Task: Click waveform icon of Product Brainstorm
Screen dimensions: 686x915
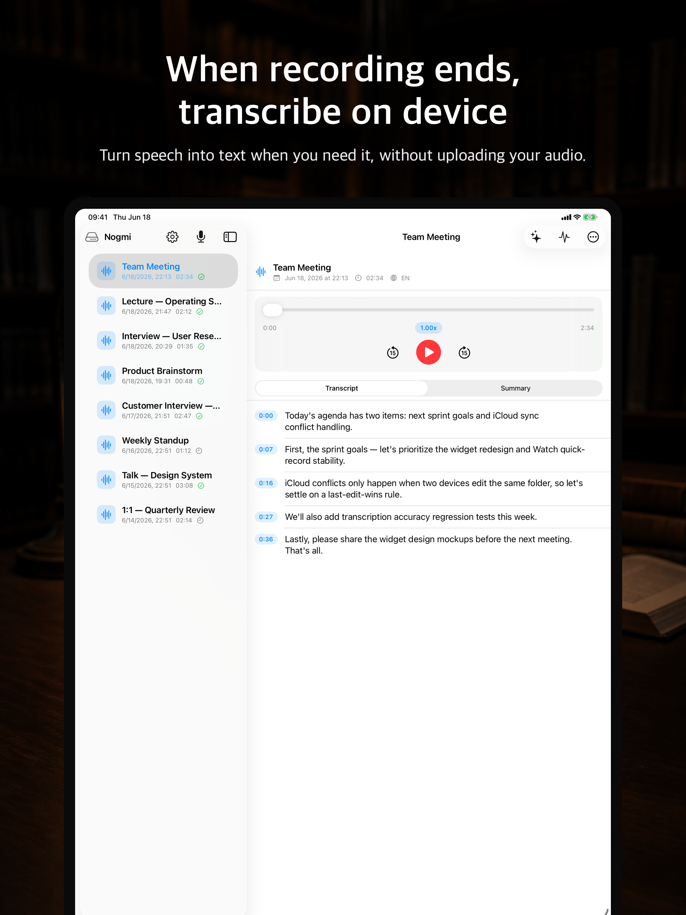Action: [x=106, y=375]
